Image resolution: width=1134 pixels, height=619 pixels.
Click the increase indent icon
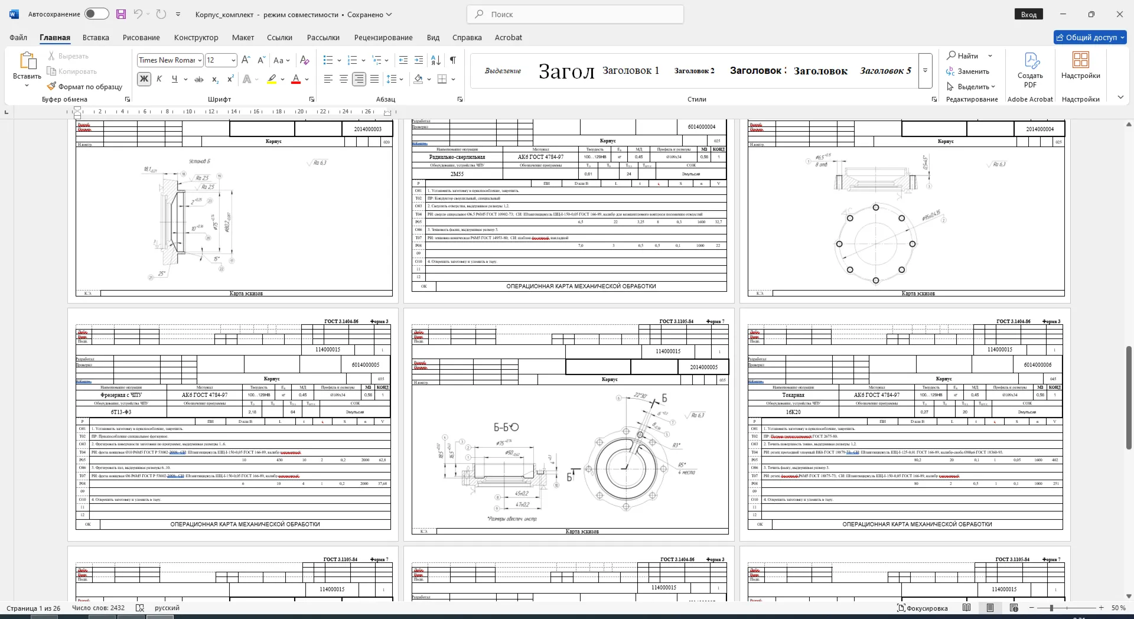click(419, 60)
